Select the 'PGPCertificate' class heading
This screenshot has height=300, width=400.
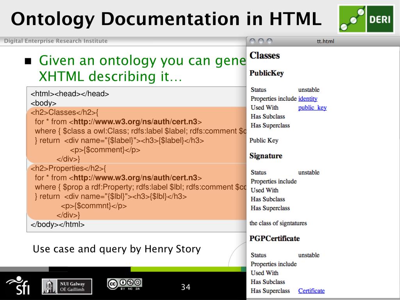click(x=275, y=239)
